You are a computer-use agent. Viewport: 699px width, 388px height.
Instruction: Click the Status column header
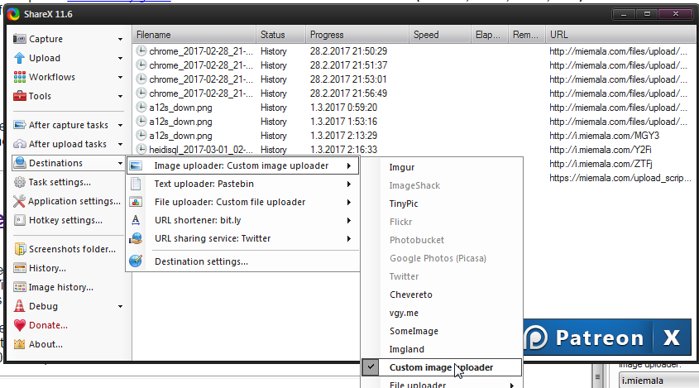tap(281, 35)
